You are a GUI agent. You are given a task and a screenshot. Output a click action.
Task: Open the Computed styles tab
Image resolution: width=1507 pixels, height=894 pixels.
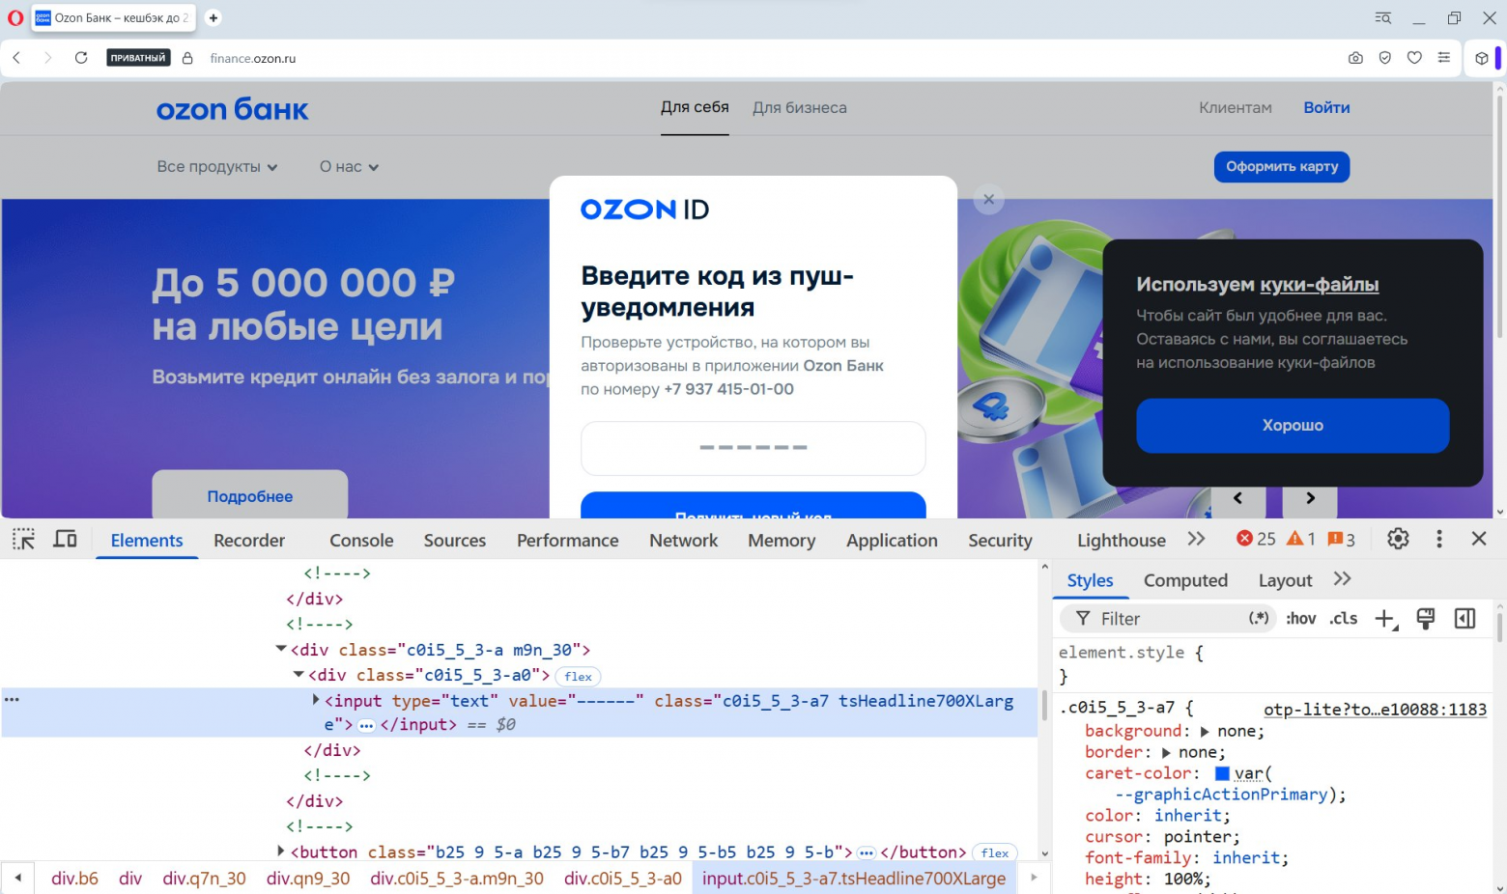pyautogui.click(x=1185, y=580)
